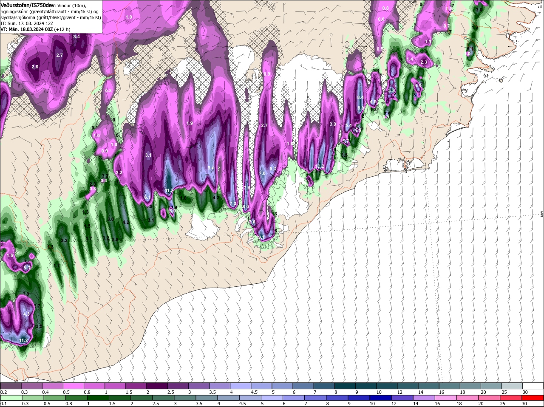This screenshot has height=407, width=544.
Task: Click the '3.4' precipitation value on the map
Action: pos(76,37)
